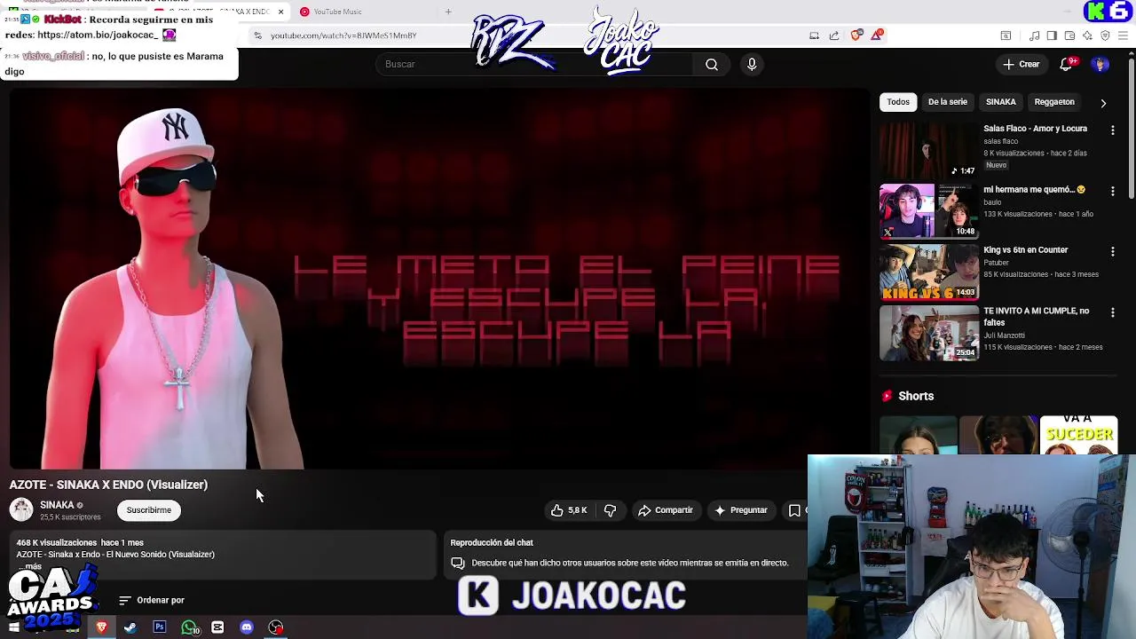This screenshot has height=639, width=1136.
Task: Open Salas Flaco Amor y Locura thumbnail
Action: pyautogui.click(x=928, y=150)
